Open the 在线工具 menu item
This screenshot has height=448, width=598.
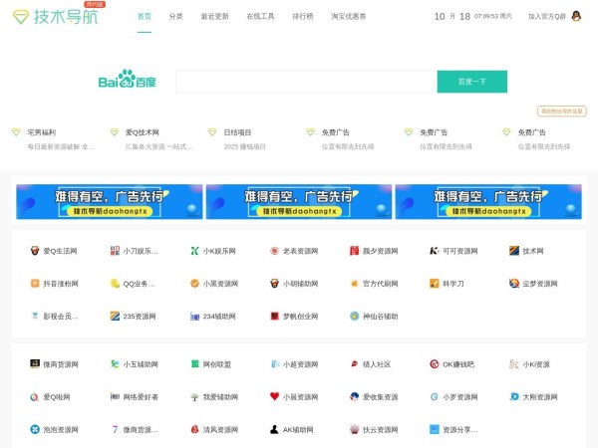tap(260, 17)
